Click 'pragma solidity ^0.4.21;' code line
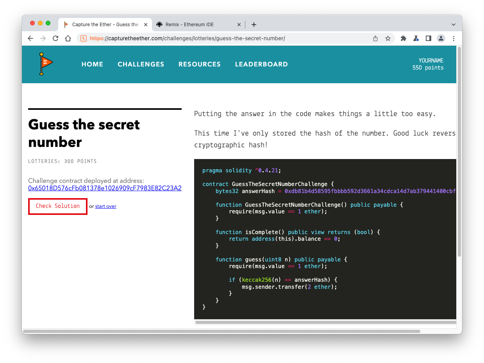 (242, 170)
